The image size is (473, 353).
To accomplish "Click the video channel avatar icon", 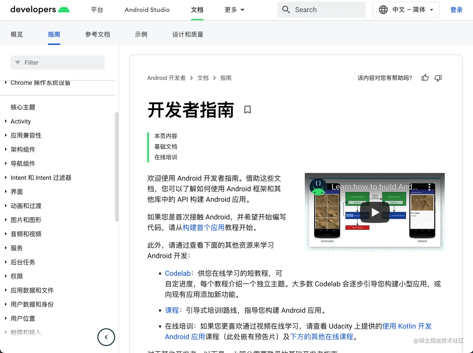I will pos(318,186).
